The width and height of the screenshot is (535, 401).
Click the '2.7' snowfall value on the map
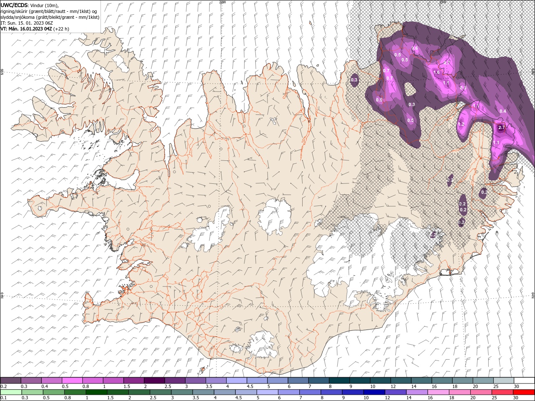(x=502, y=127)
